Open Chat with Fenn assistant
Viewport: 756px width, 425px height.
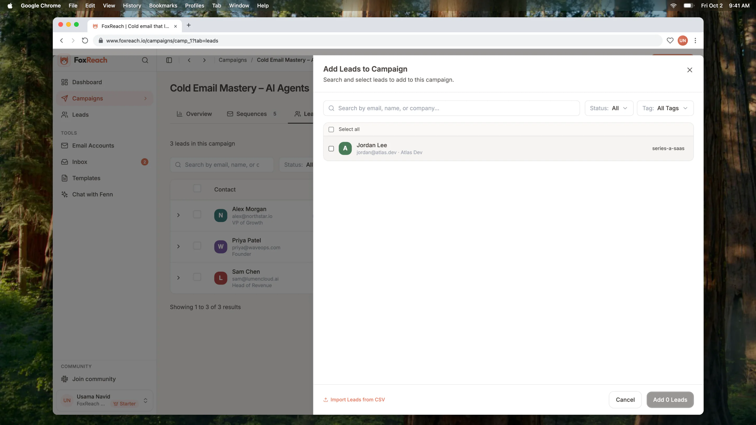[104, 194]
